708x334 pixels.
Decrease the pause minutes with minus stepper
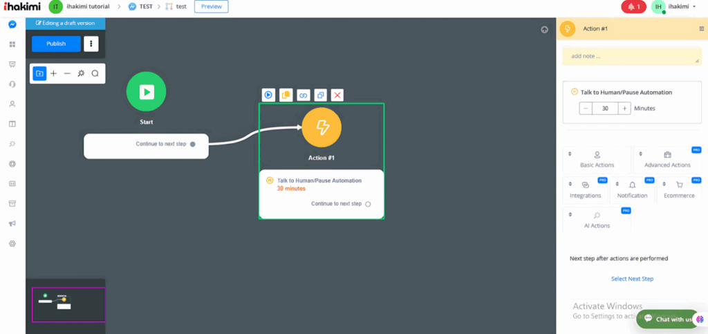(586, 108)
